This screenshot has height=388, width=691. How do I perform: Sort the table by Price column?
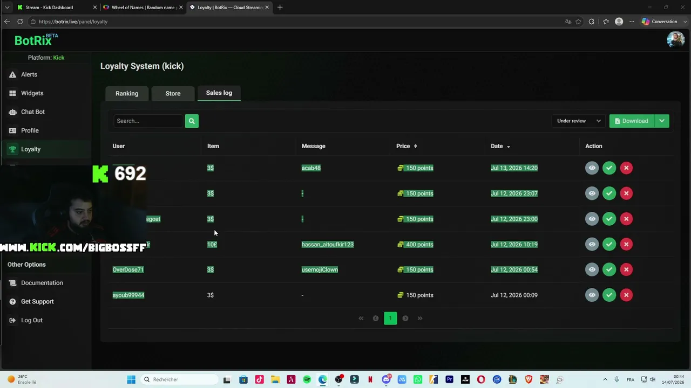pos(407,146)
